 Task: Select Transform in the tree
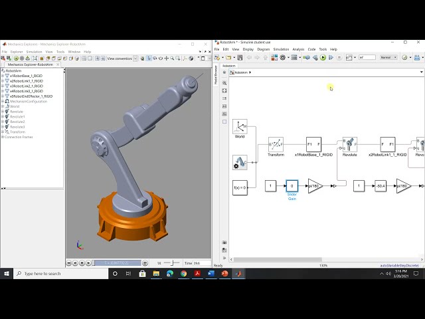[18, 132]
